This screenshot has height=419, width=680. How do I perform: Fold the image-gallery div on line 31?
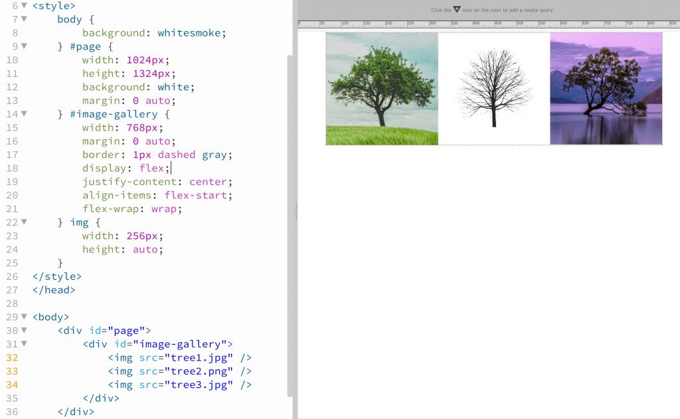(25, 343)
